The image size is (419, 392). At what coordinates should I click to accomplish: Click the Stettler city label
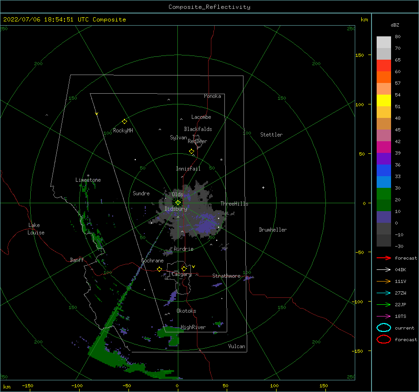(x=271, y=135)
